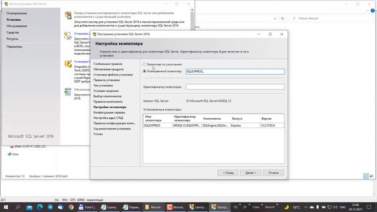Select the MSSQL13.SQLEXPR... identifier cell
This screenshot has height=212, width=377.
(x=187, y=125)
